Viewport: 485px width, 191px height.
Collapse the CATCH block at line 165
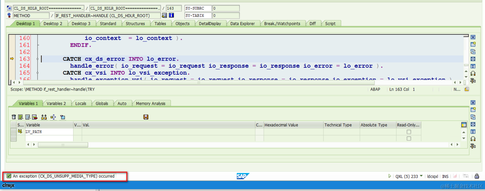[x=38, y=73]
